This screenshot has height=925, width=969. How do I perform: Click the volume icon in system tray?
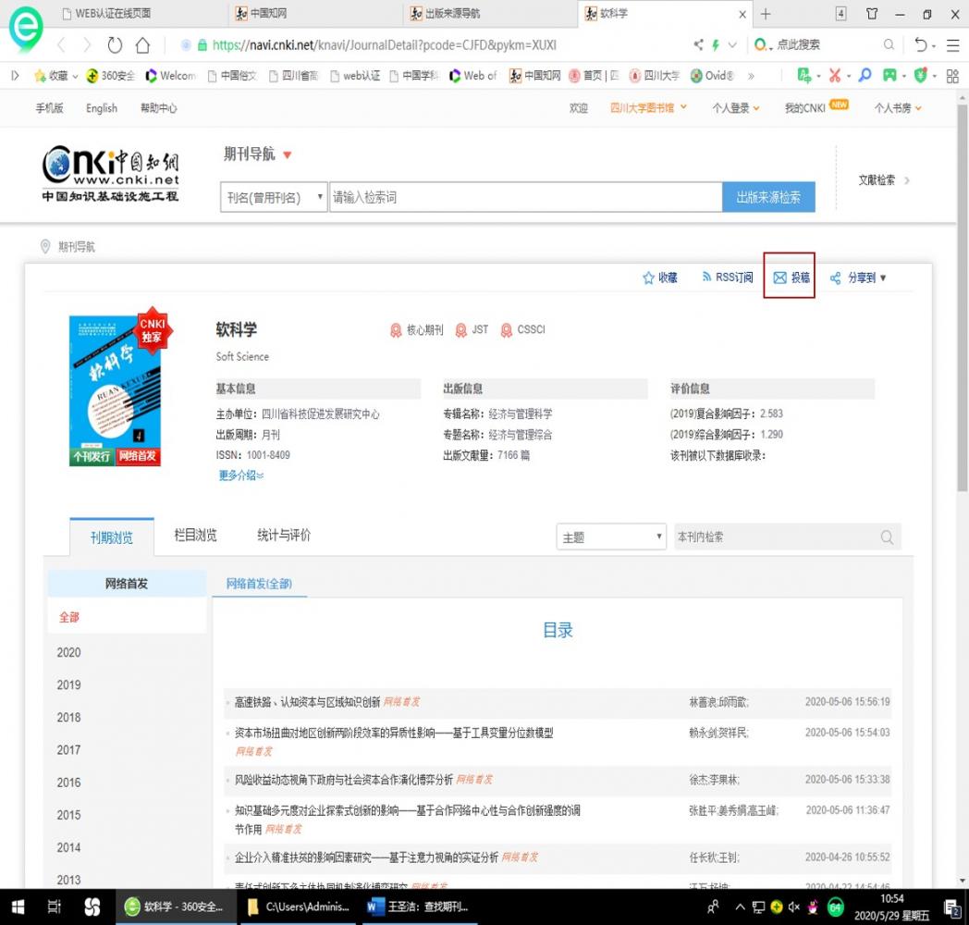point(793,907)
